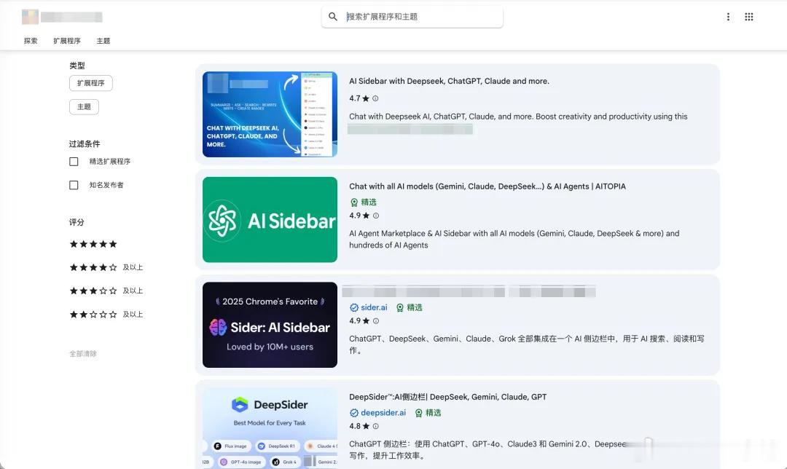Select the 扩展程序 type filter chip
787x469 pixels.
[91, 83]
